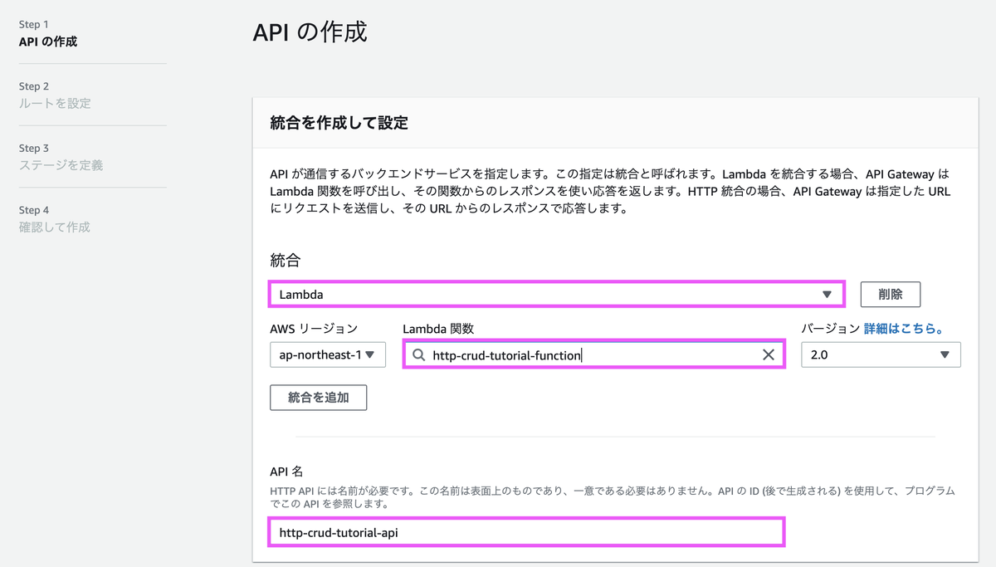Click the API 名 input field
This screenshot has width=996, height=567.
pyautogui.click(x=526, y=532)
